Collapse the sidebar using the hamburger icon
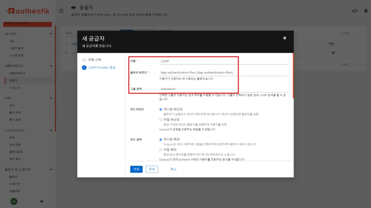The image size is (371, 208). [x=61, y=10]
